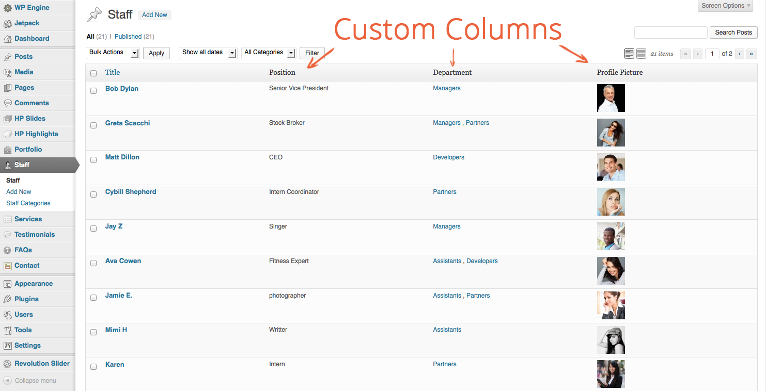
Task: Toggle the select-all checkbox in header
Action: tap(93, 73)
